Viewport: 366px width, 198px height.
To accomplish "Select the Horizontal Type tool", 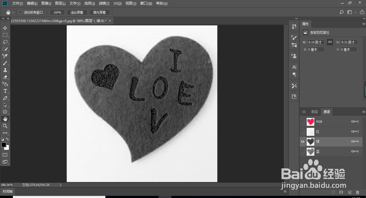I will tap(5, 91).
